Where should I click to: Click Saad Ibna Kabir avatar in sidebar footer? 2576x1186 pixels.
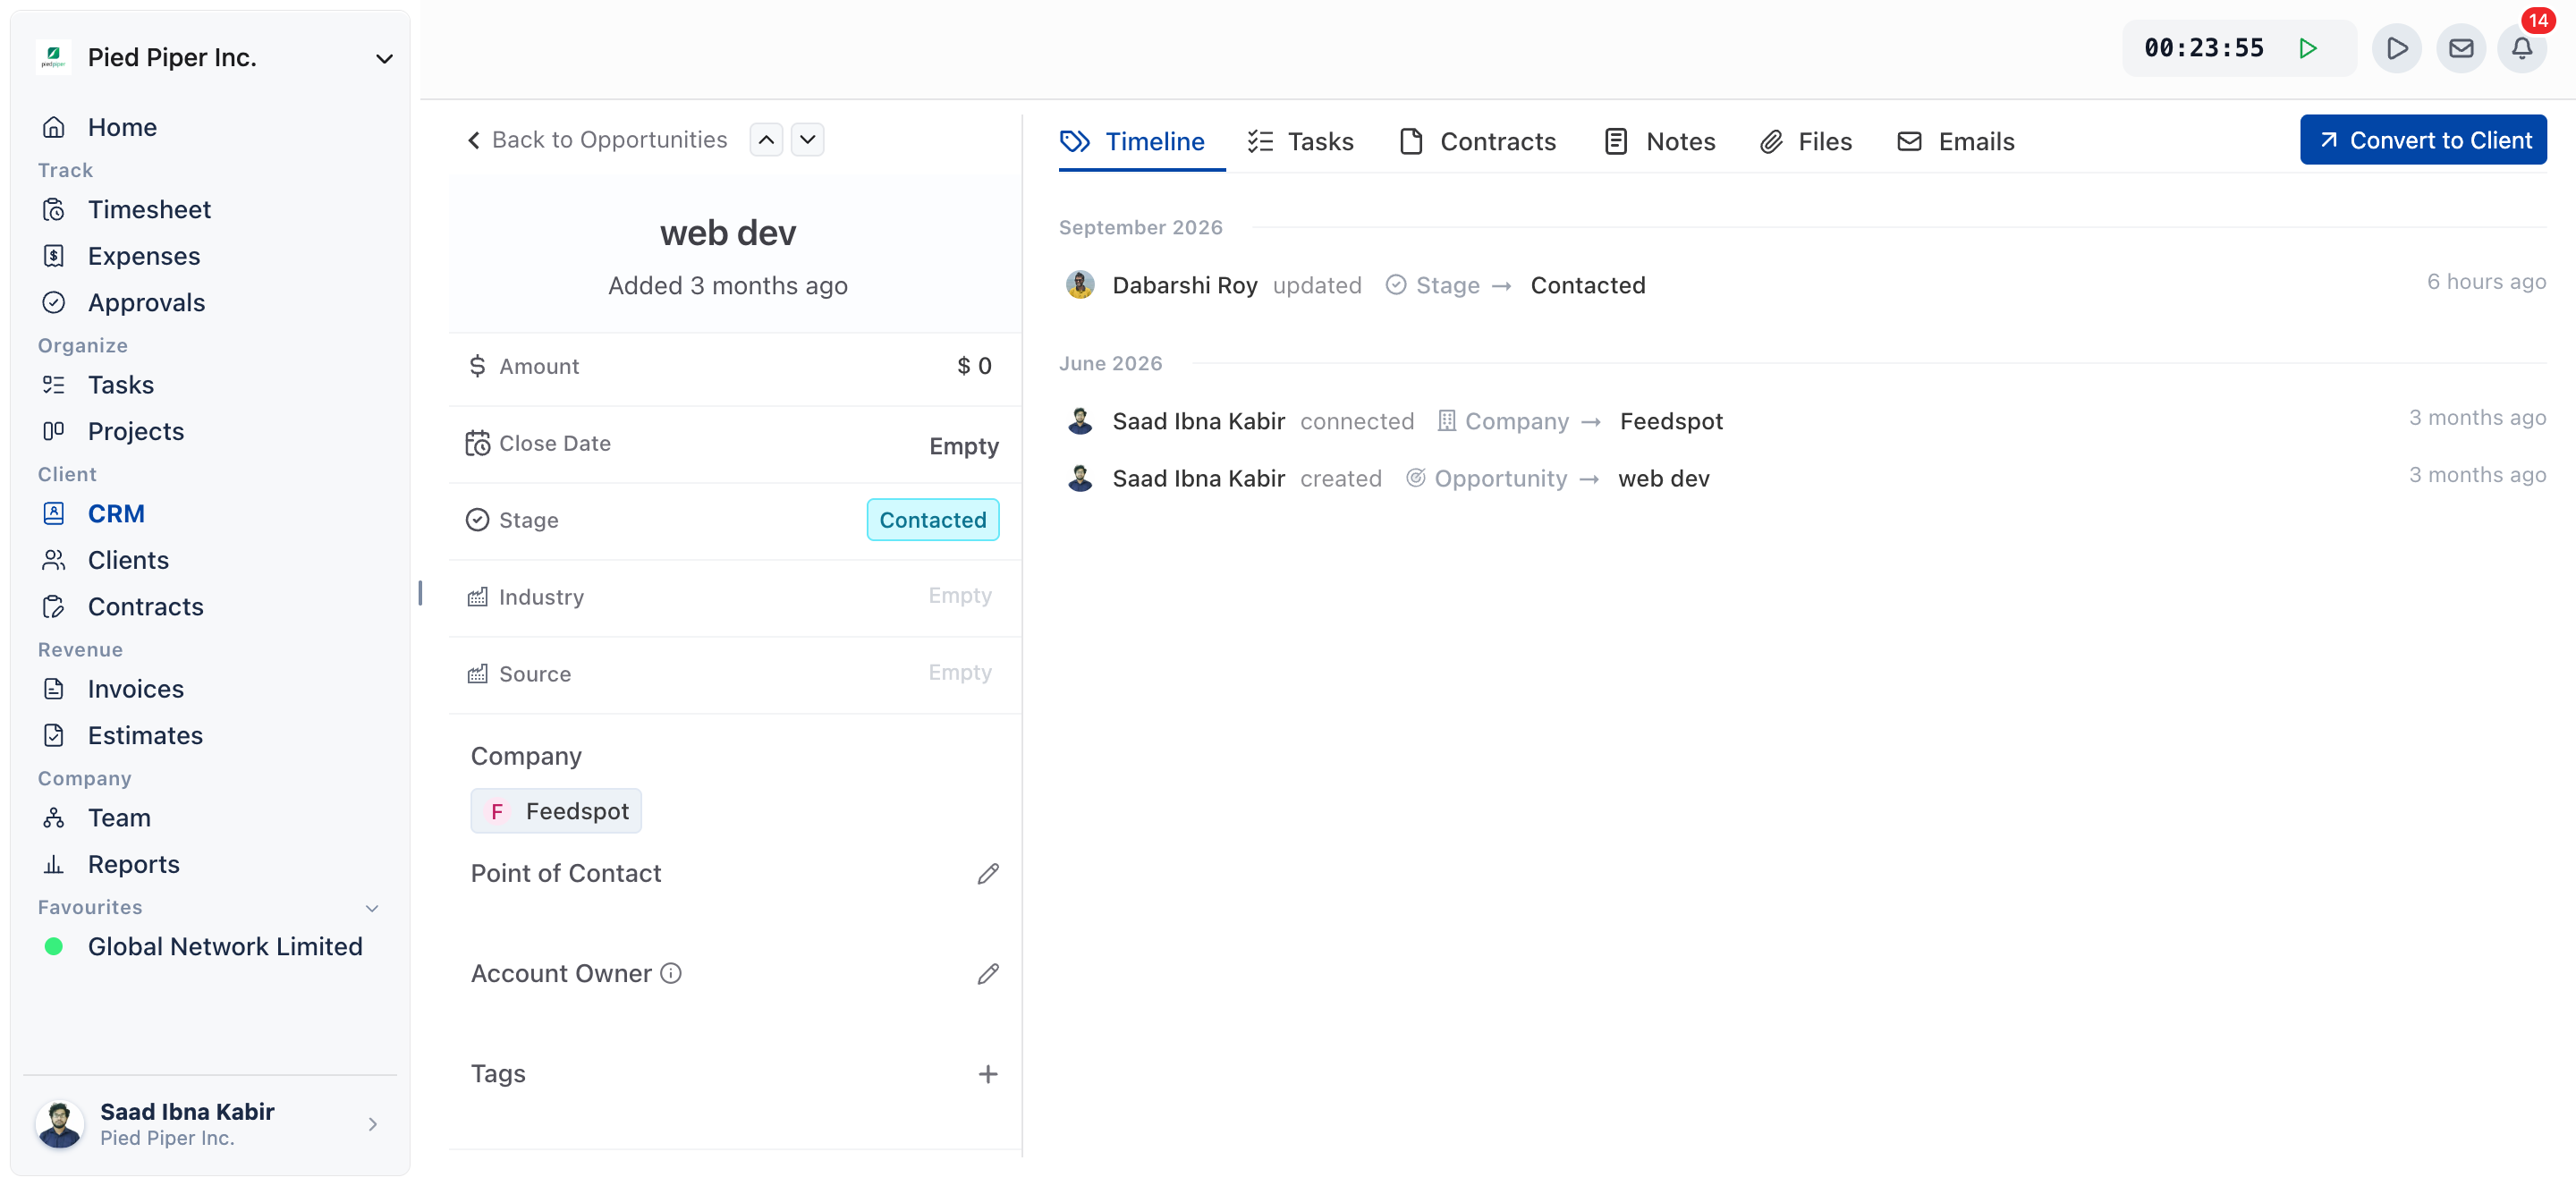[59, 1124]
